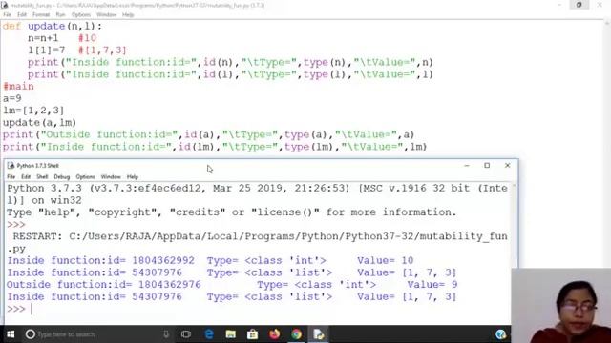Viewport: 611px width, 343px height.
Task: Click the search circle icon on taskbar
Action: tap(31, 334)
